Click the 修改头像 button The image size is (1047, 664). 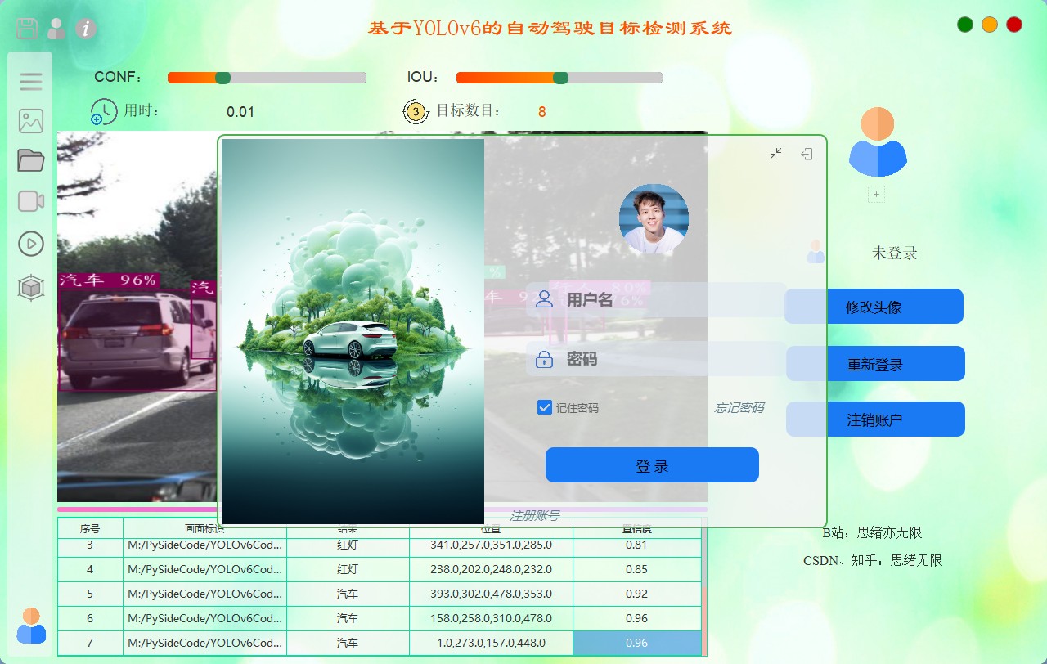click(x=874, y=307)
